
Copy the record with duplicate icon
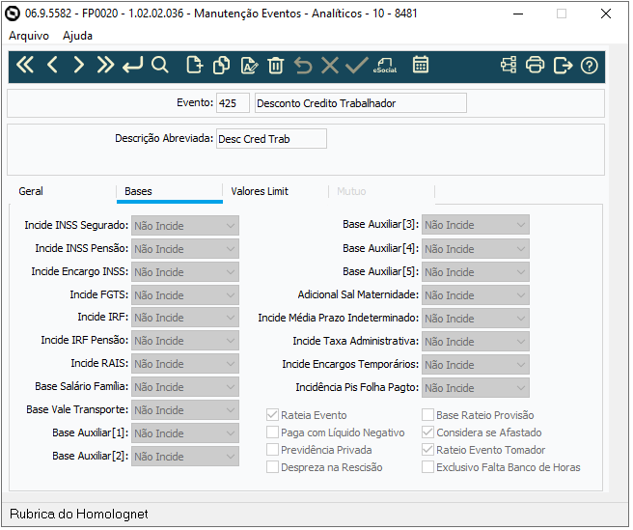(x=222, y=65)
